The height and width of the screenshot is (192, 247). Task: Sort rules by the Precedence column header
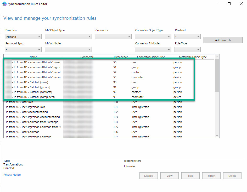[x=121, y=57]
